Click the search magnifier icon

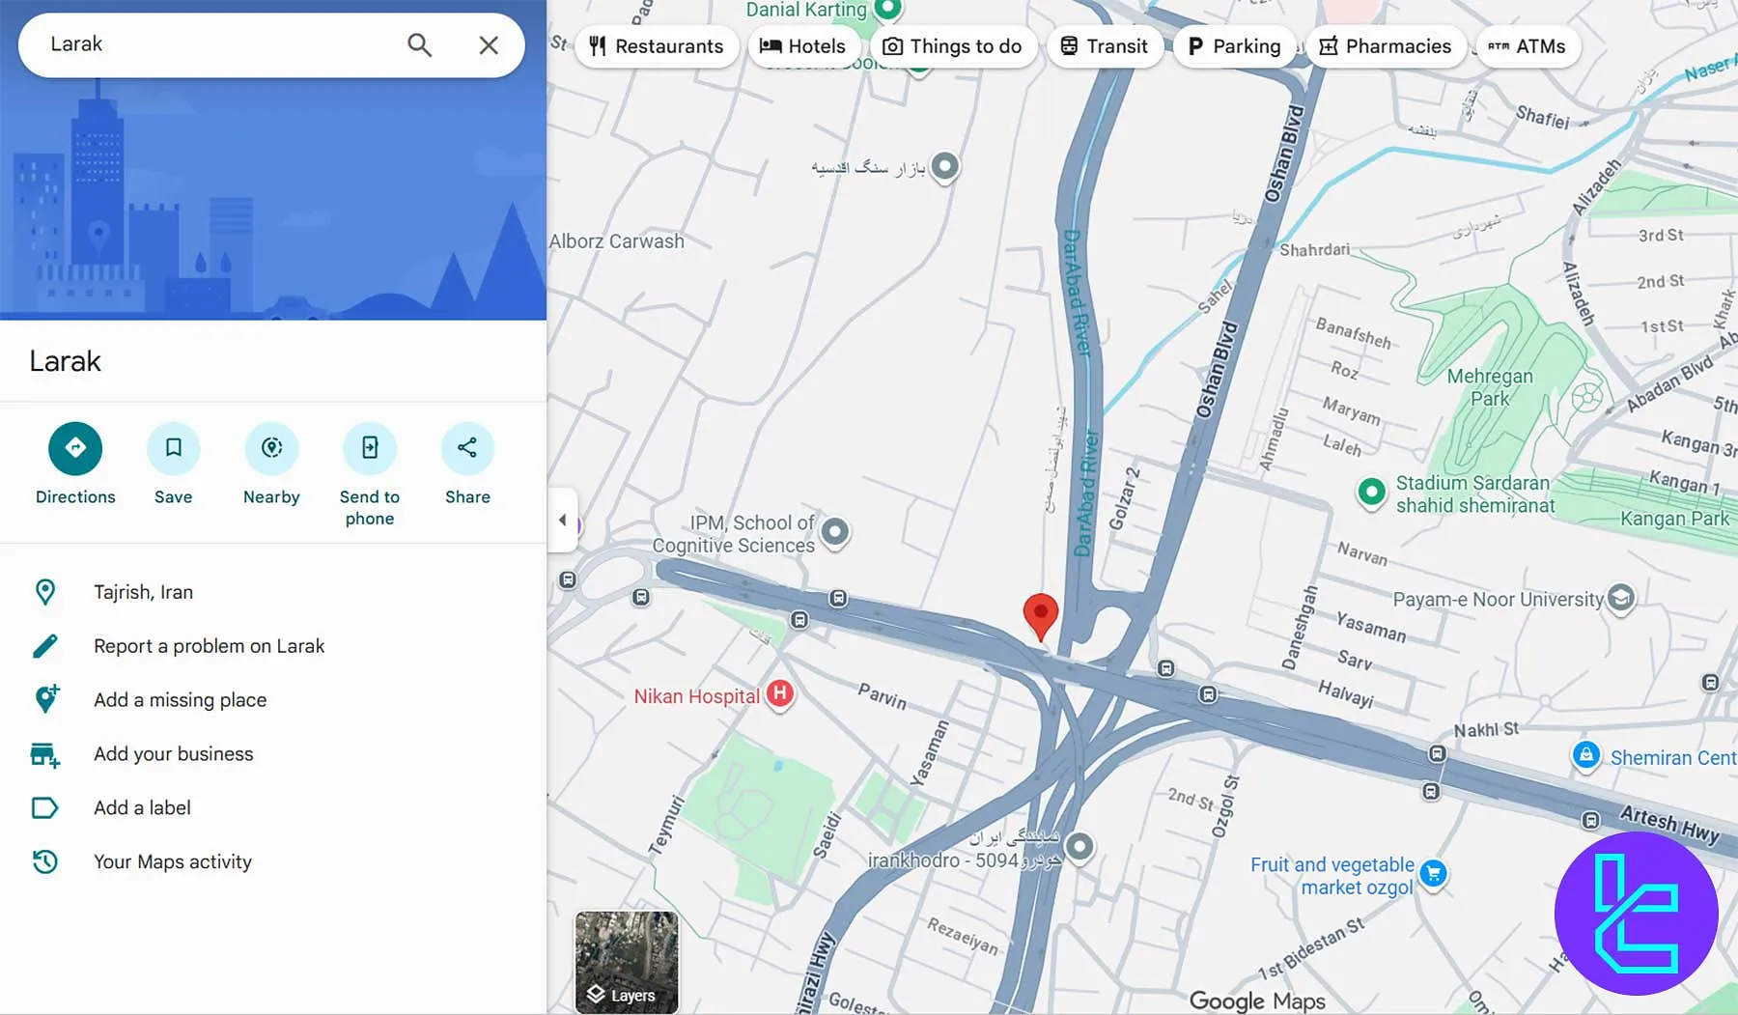click(x=419, y=44)
